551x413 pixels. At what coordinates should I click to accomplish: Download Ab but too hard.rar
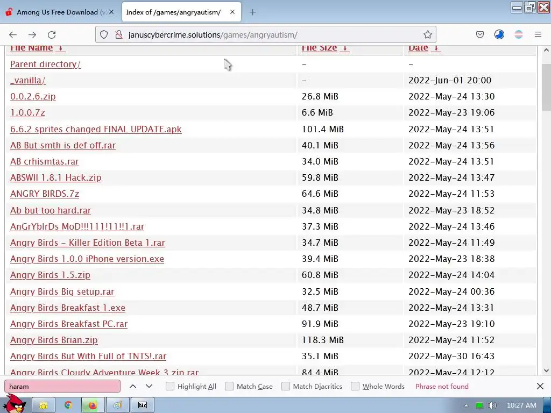(51, 210)
